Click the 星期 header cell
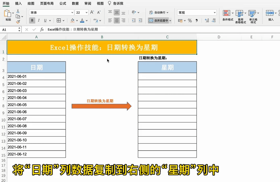 [167, 67]
